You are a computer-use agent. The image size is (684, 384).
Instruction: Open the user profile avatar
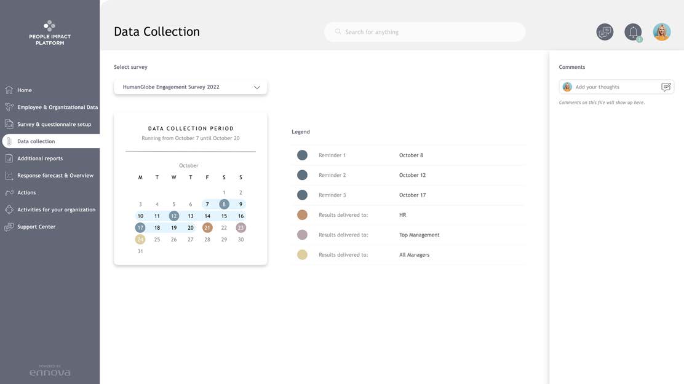point(661,32)
